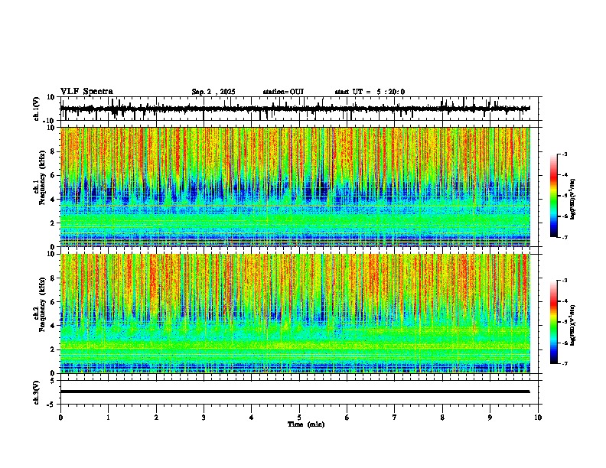
Task: Click the "-3" label on lower color bar
Action: (565, 281)
